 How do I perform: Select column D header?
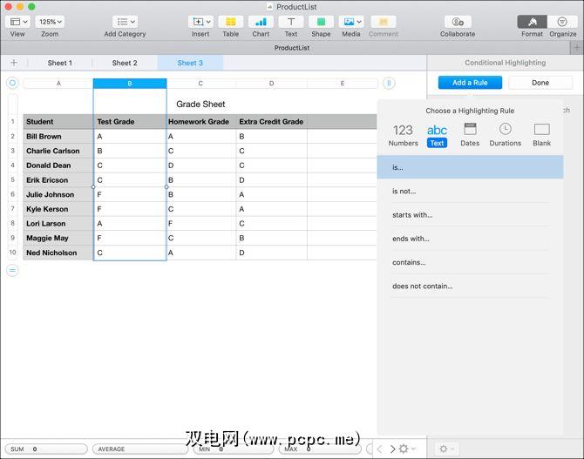pos(271,84)
